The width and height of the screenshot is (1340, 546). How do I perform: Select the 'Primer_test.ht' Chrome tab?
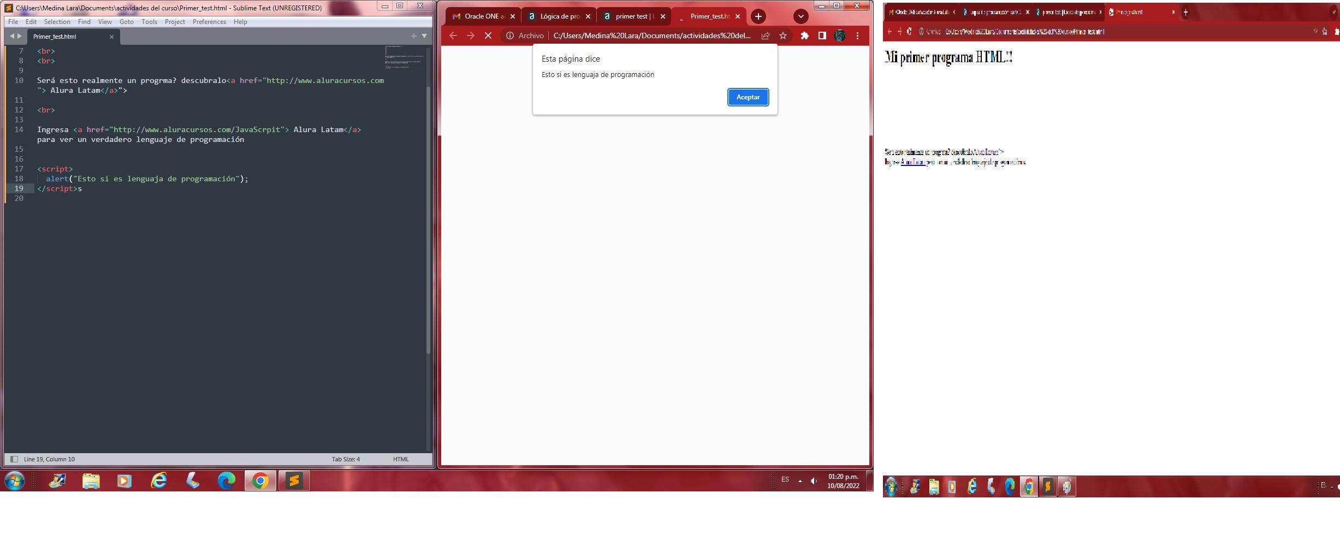(709, 16)
